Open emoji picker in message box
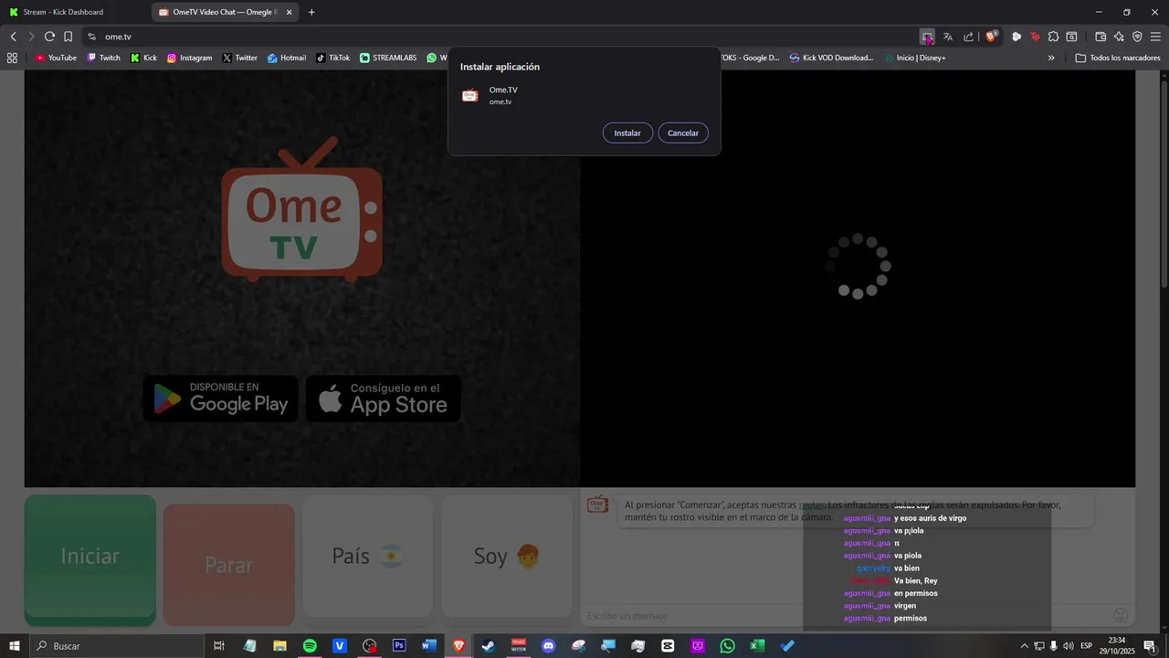 coord(1121,615)
